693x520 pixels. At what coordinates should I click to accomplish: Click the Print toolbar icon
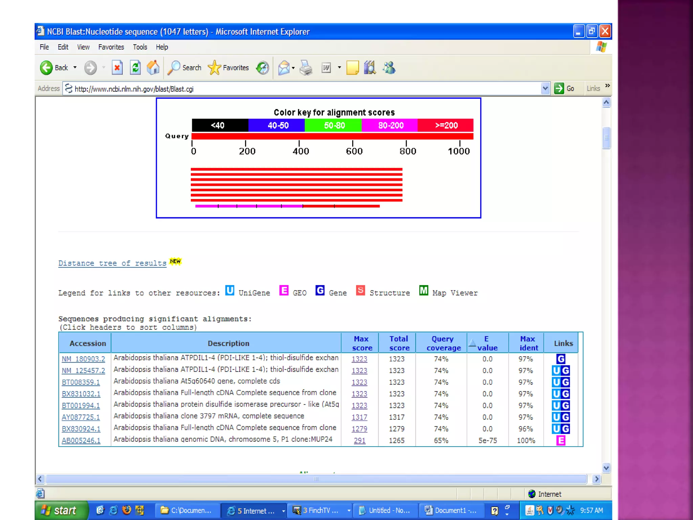pyautogui.click(x=306, y=68)
